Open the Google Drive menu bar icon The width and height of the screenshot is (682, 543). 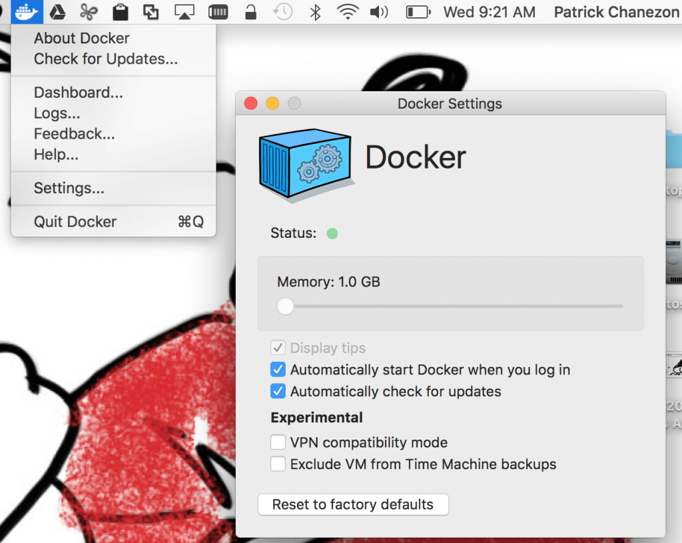pyautogui.click(x=57, y=12)
